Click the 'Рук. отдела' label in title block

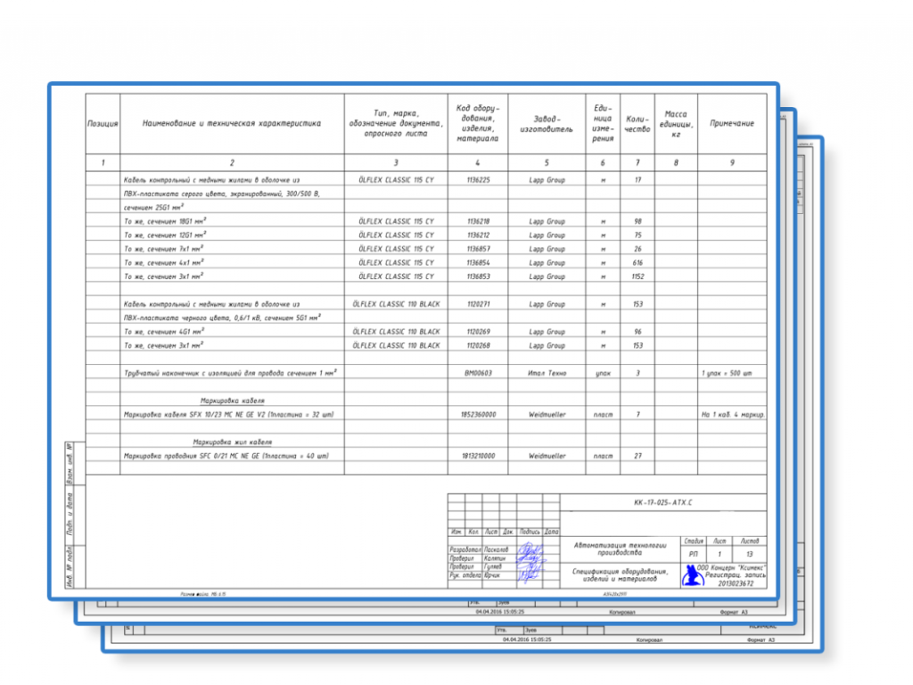click(465, 575)
